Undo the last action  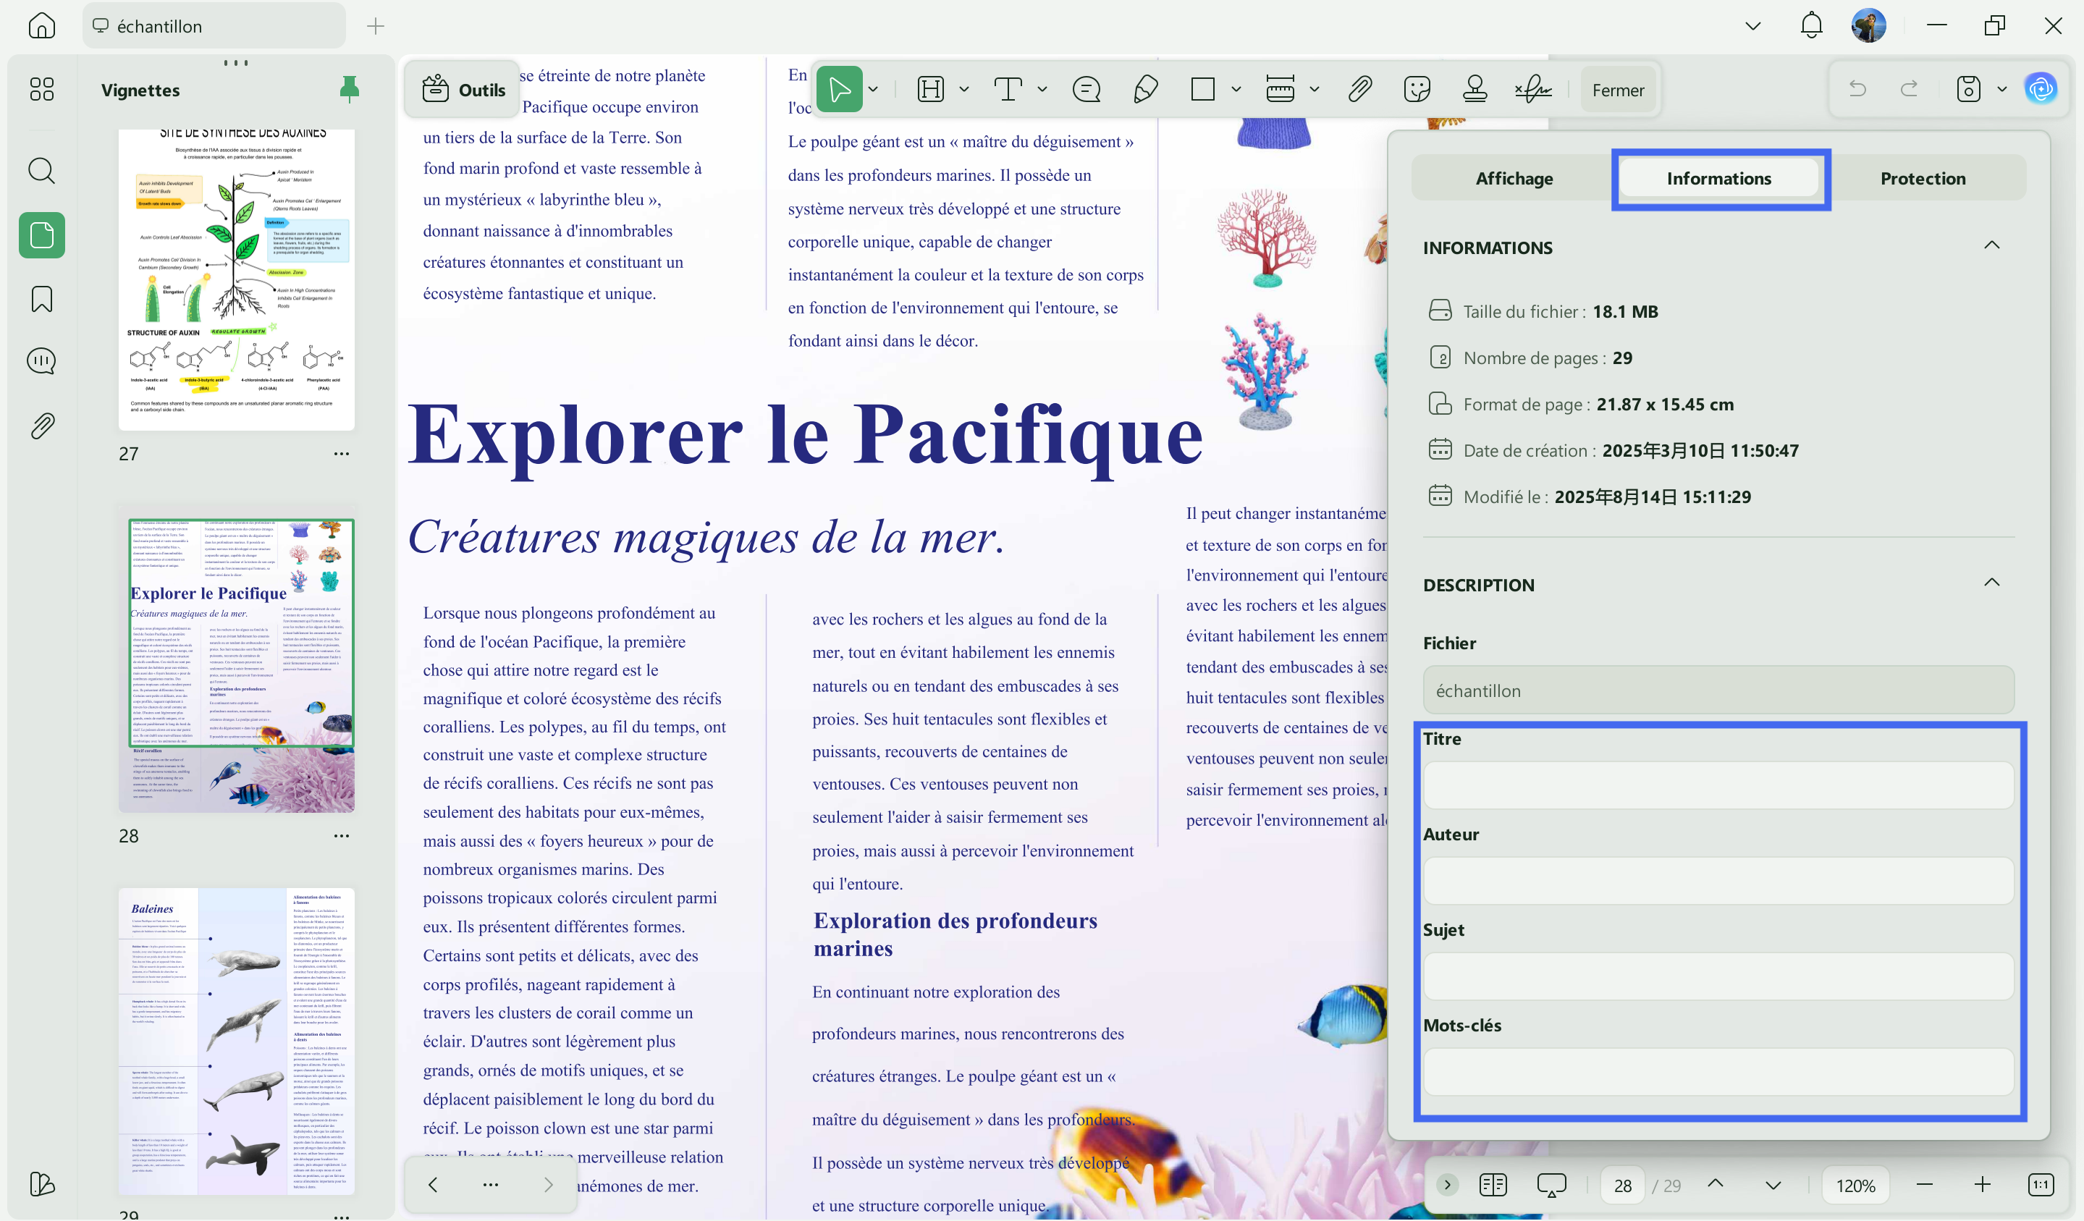(1857, 88)
